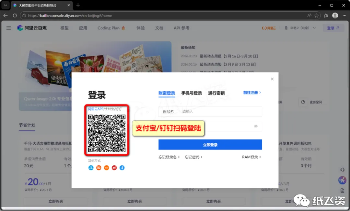
Task: Open the browser profile avatar
Action: (x=335, y=16)
